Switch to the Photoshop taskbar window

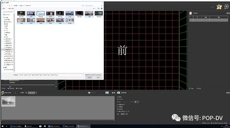tap(68, 126)
